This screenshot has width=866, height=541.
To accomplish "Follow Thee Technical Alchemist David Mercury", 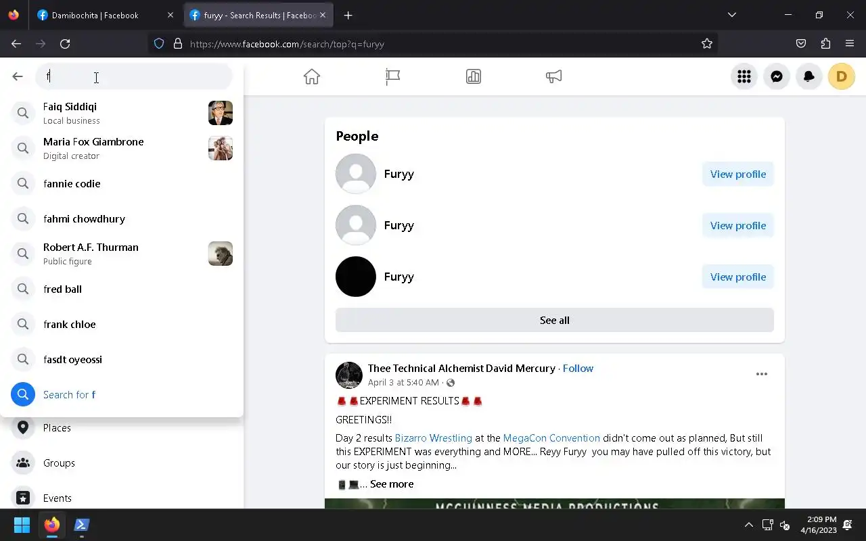I will coord(578,368).
